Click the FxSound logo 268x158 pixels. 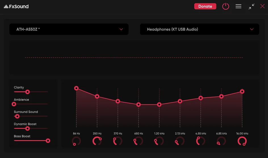point(16,7)
